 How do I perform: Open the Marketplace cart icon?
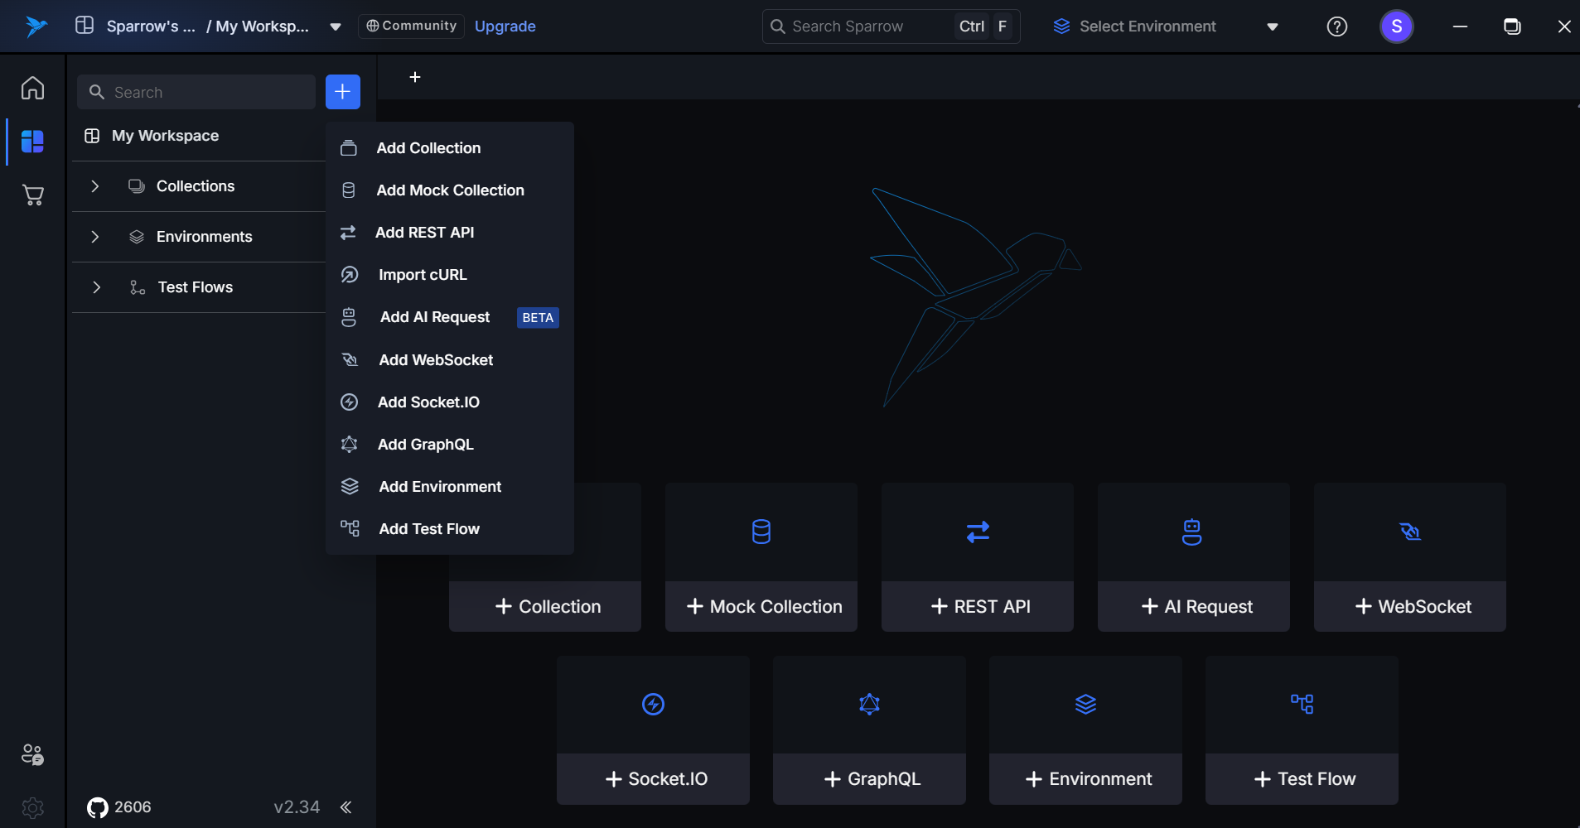click(32, 195)
